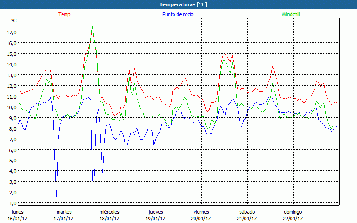Select the miércoles 18/01/17 date label

tap(109, 215)
